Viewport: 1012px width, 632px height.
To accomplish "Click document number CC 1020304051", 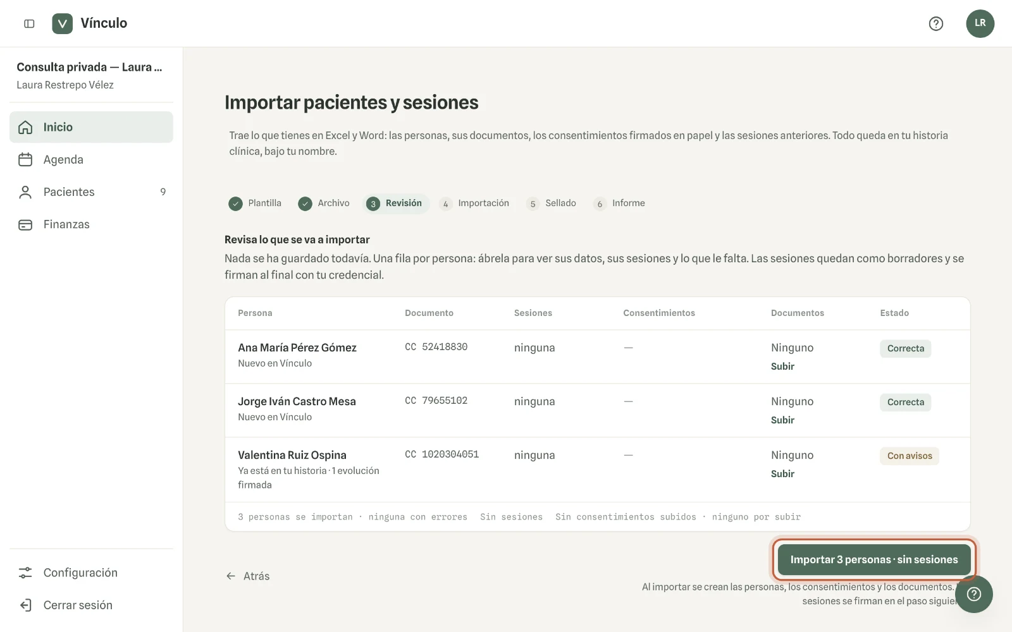I will click(x=442, y=454).
